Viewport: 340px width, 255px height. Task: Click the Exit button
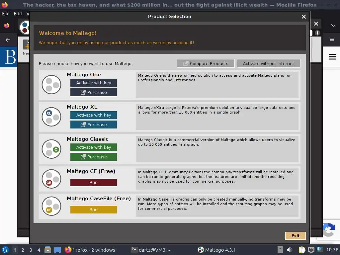(295, 236)
